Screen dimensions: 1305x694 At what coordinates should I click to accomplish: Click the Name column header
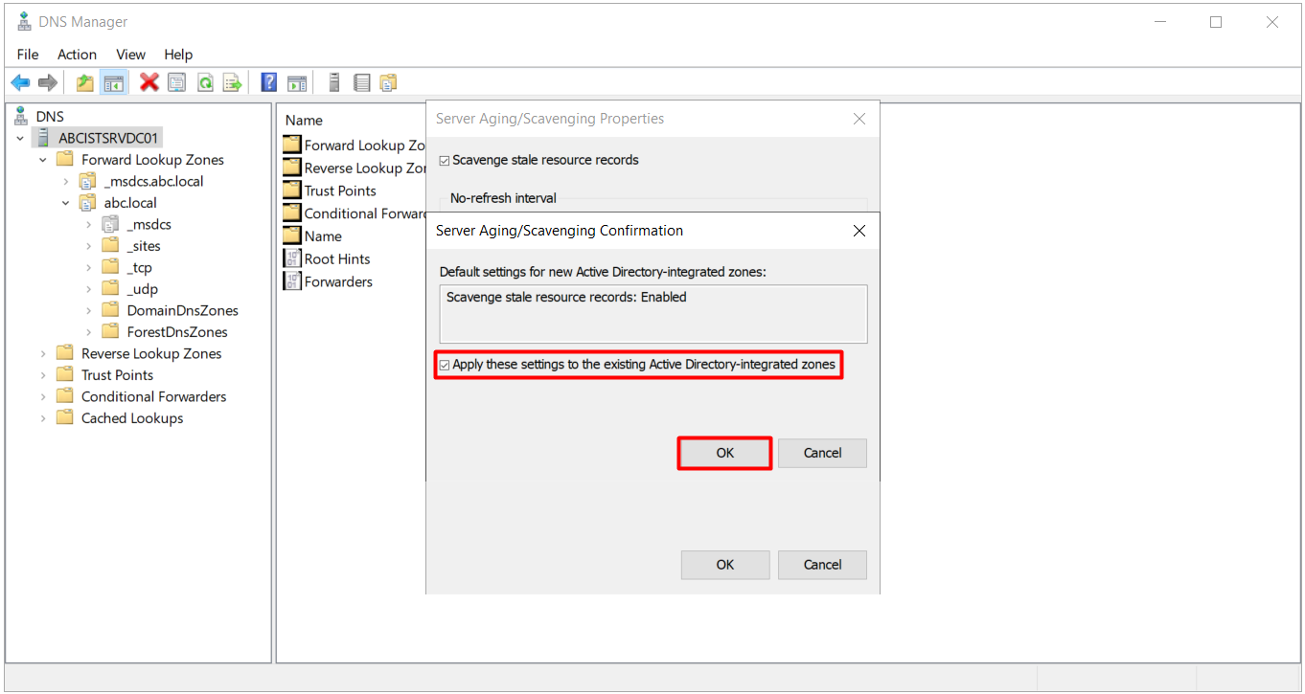304,121
